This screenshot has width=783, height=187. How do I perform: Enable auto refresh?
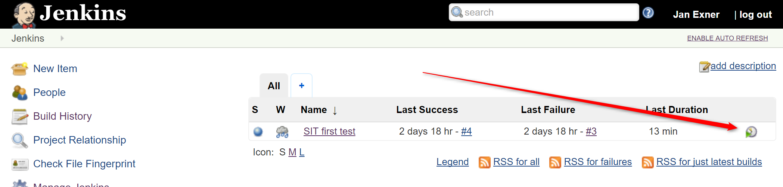[x=727, y=38]
